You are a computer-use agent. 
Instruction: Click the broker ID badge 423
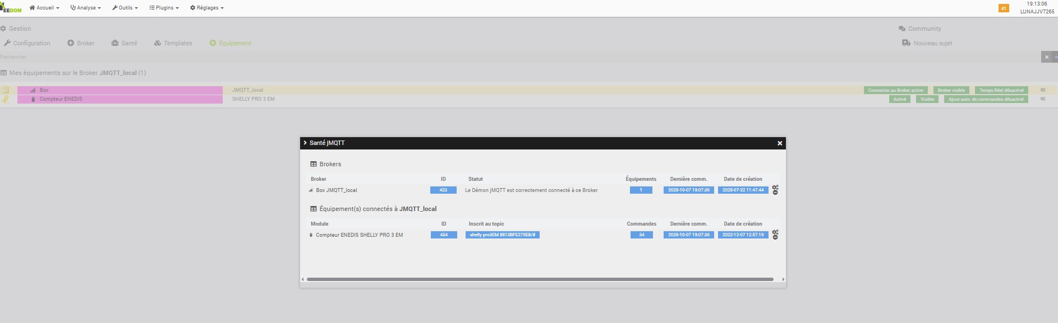coord(443,190)
